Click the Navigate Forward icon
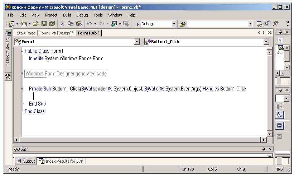294x177 pixels. [x=126, y=24]
